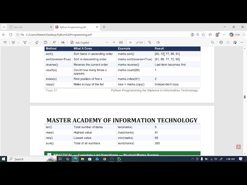Click the File info icon in address bar

tap(18, 35)
